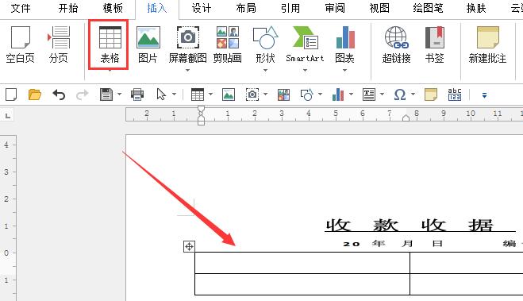Switch to the 审阅 tab
Viewport: 523px width, 301px height.
tap(335, 8)
